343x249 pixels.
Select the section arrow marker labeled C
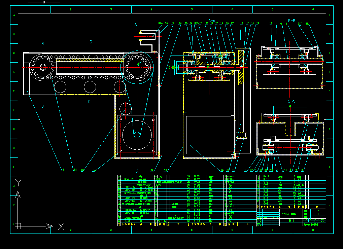[90, 42]
